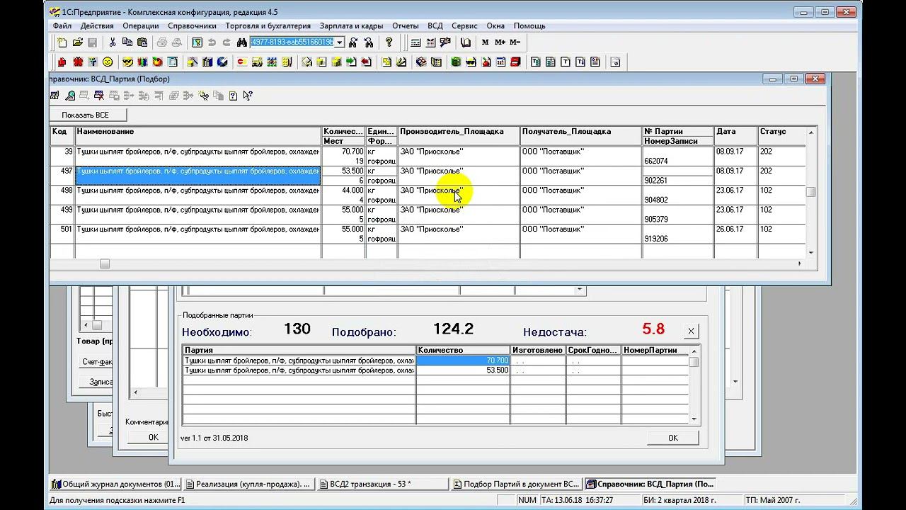
Task: Click the horizontal scrollbar thumb of batch list
Action: [x=105, y=263]
